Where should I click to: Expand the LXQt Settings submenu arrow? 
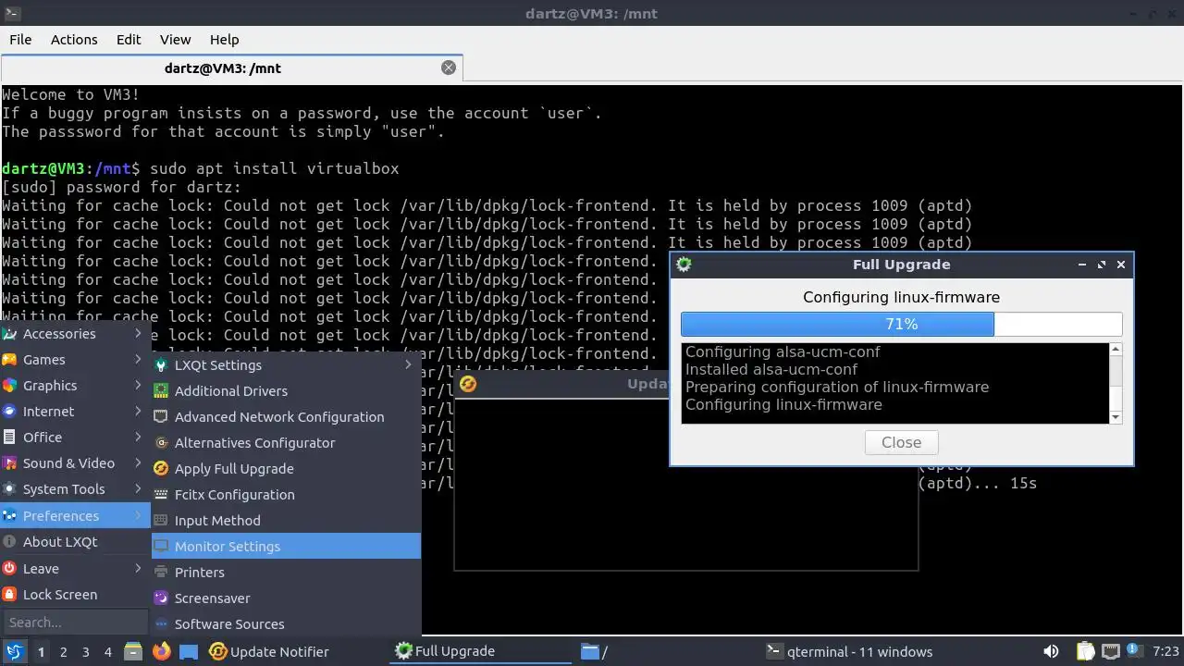click(x=408, y=365)
